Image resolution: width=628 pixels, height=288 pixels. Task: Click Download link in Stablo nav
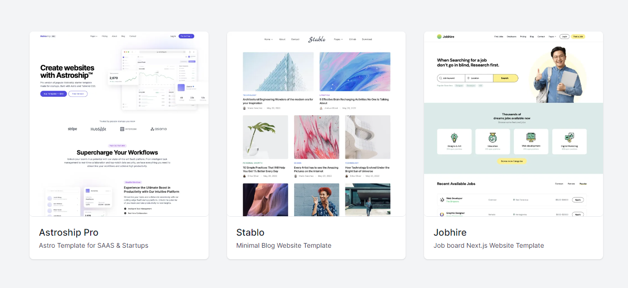pos(367,39)
